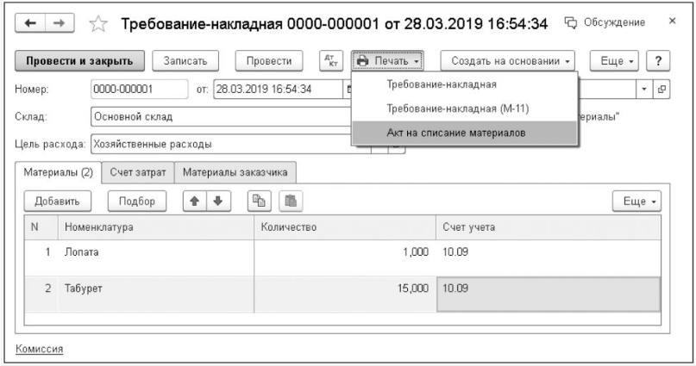Move row up with arrow icon
The height and width of the screenshot is (366, 696).
[x=195, y=201]
